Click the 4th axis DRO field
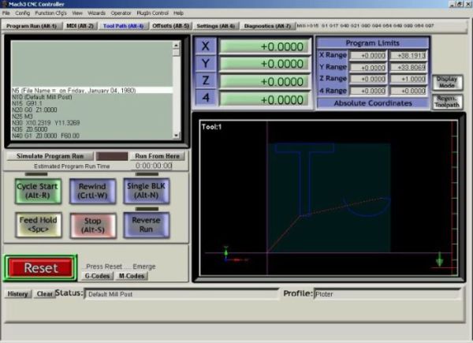The width and height of the screenshot is (473, 343). tap(264, 99)
